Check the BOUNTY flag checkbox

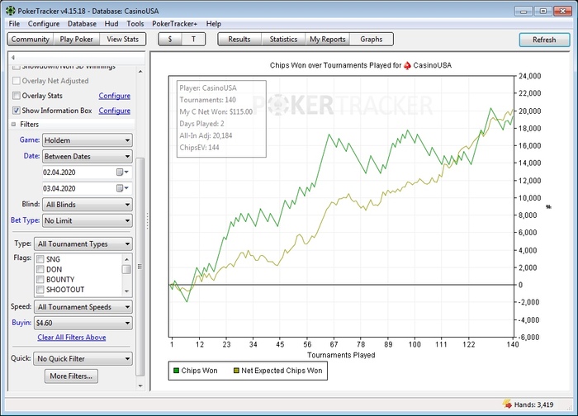point(40,280)
